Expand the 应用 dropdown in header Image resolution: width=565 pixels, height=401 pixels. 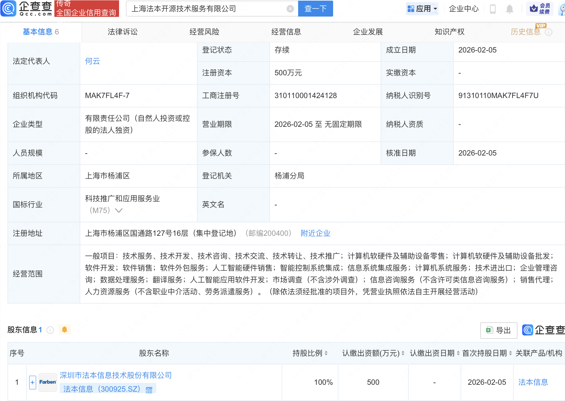click(422, 8)
